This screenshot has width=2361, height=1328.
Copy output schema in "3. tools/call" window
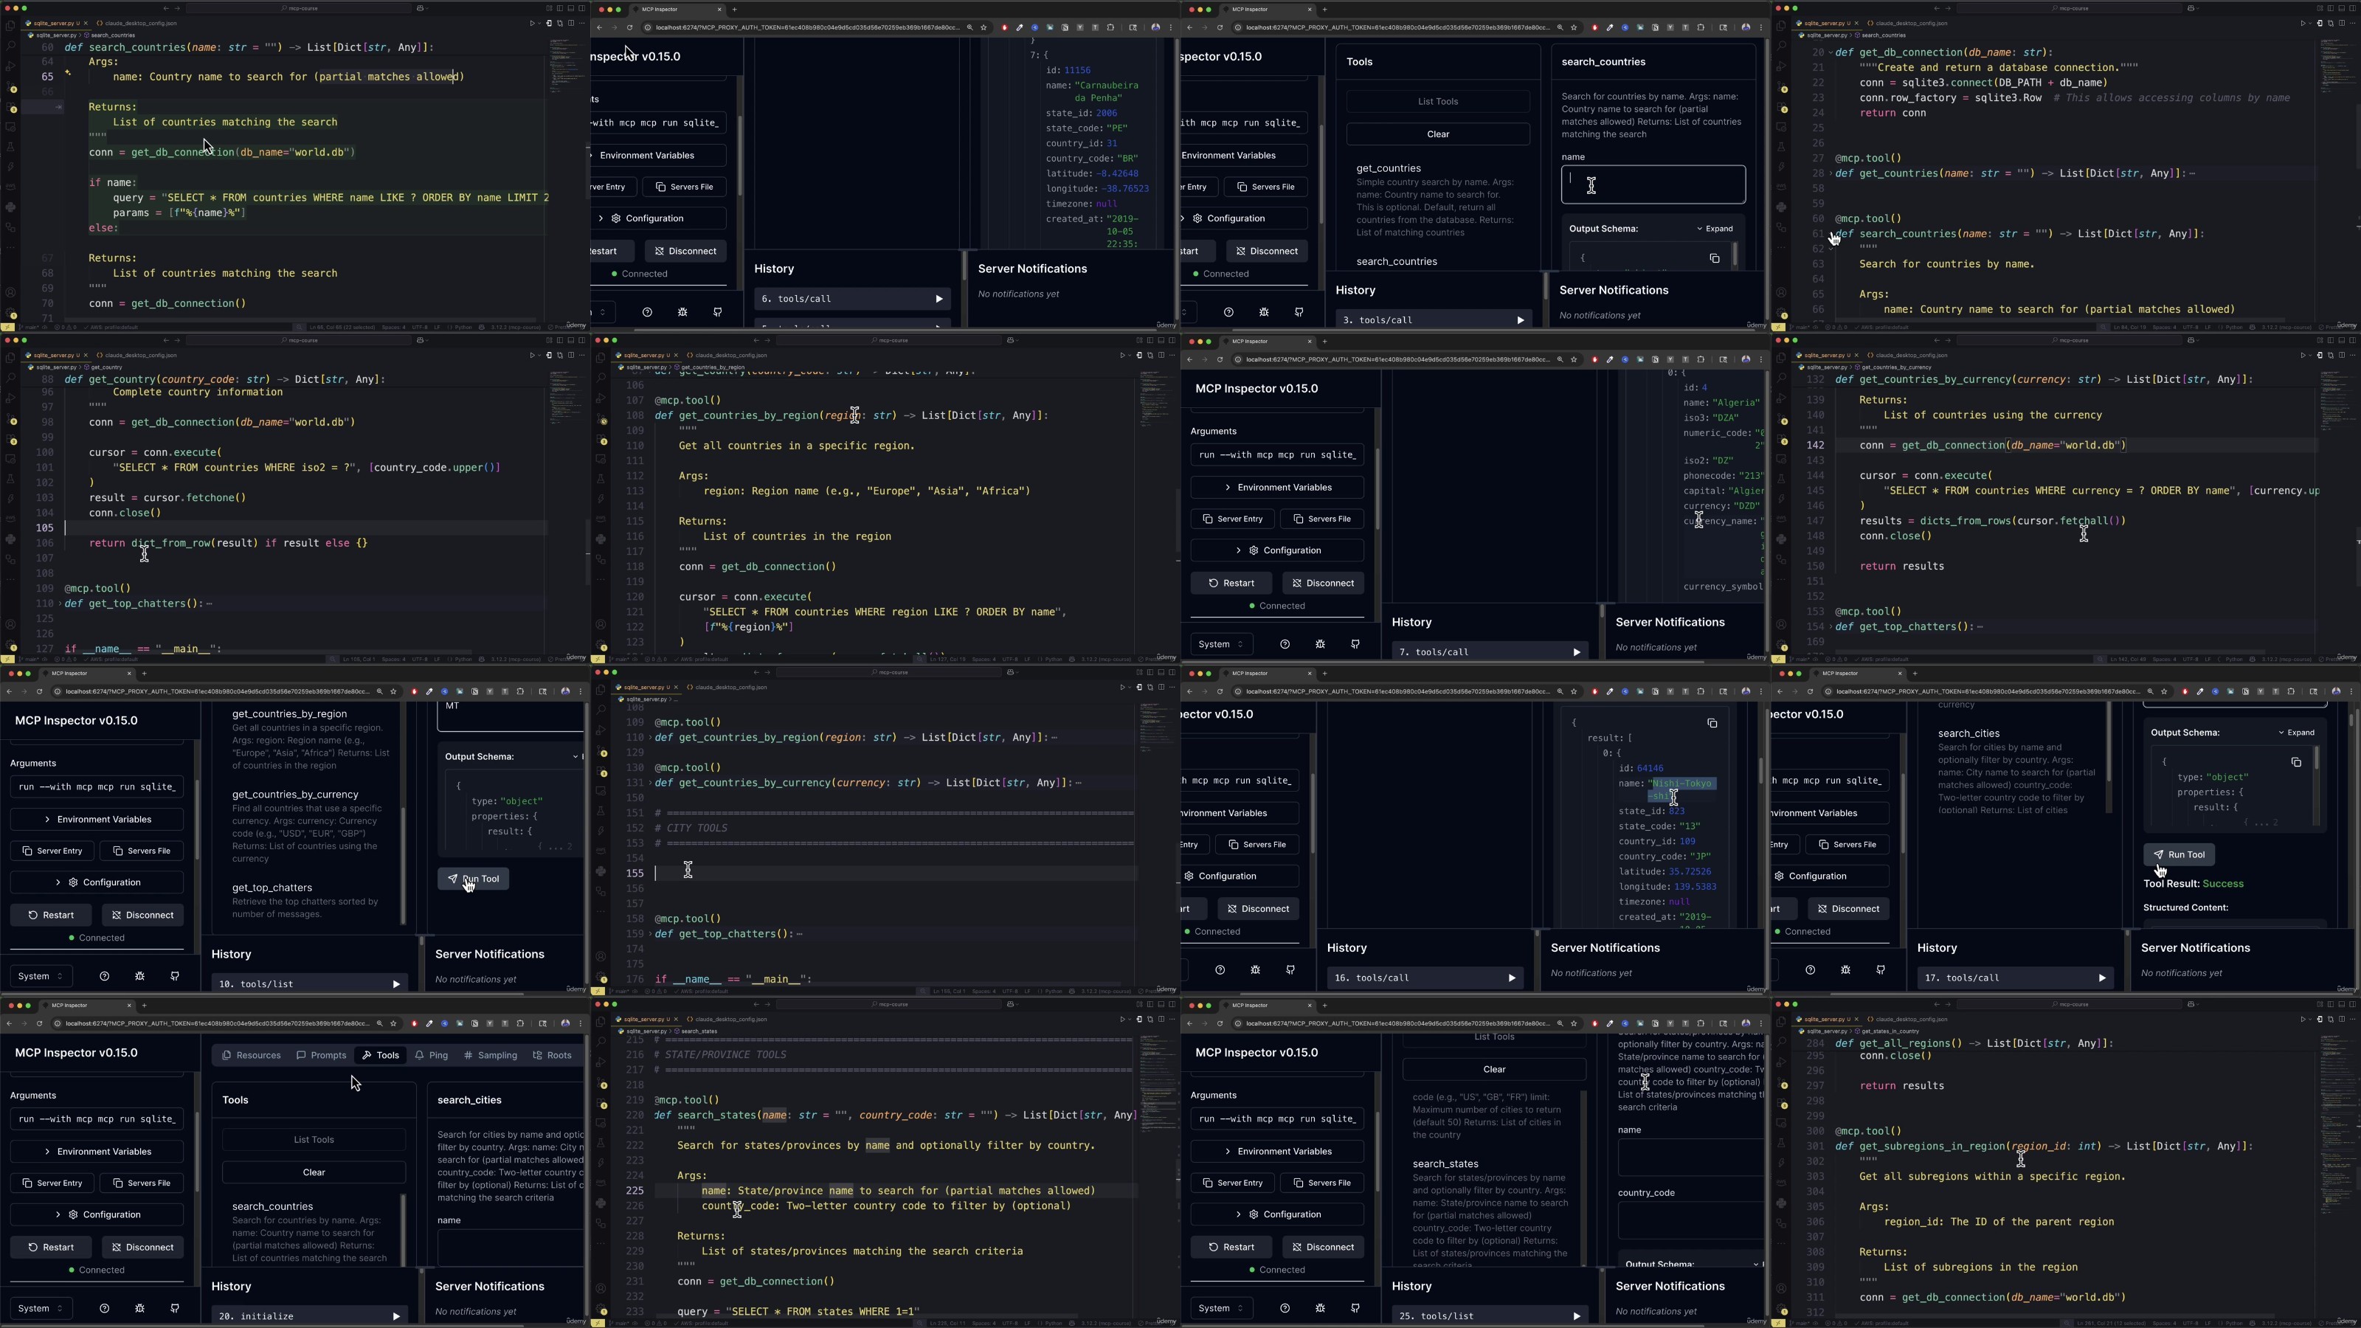(x=1714, y=258)
